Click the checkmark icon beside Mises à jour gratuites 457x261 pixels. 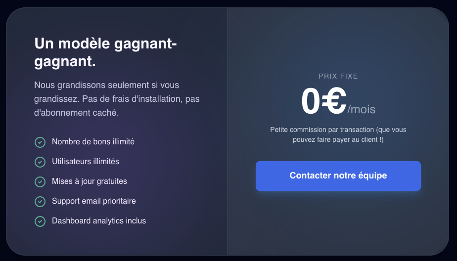click(40, 182)
